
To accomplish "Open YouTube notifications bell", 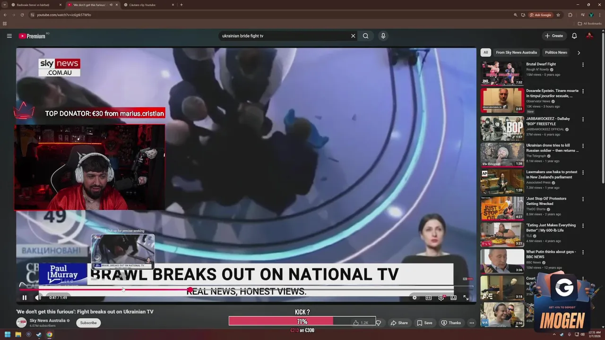I will tap(574, 36).
